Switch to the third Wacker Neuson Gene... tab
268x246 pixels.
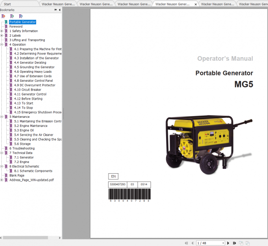[134, 4]
